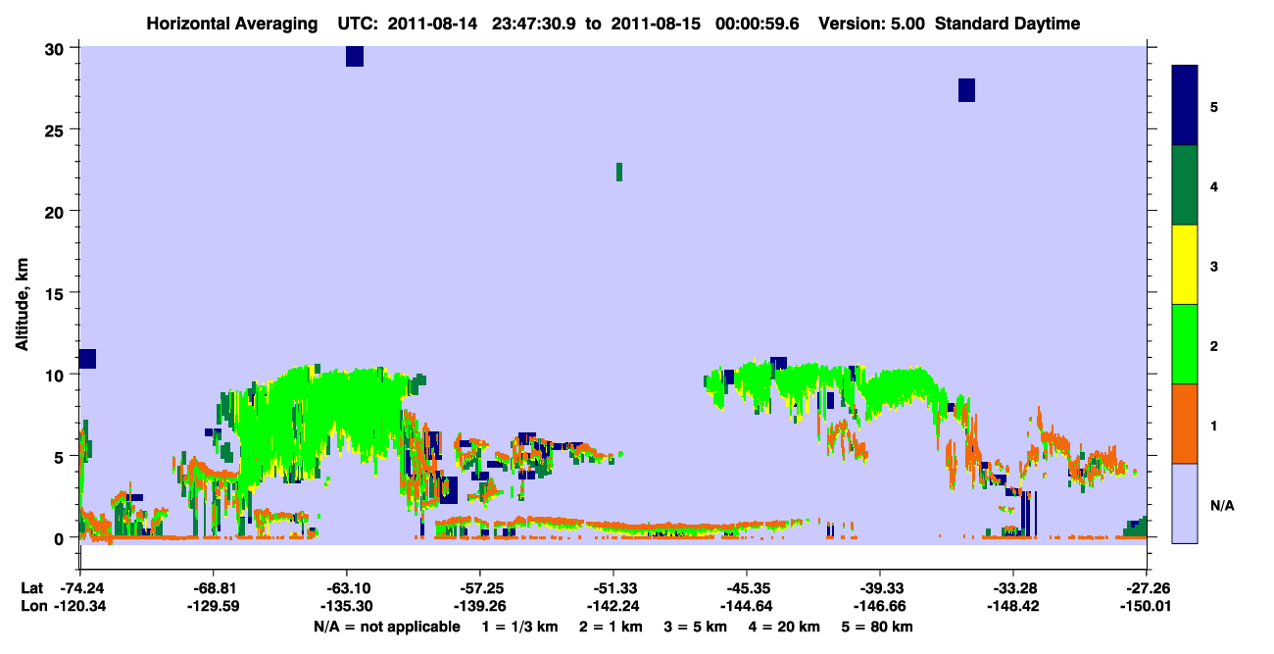The width and height of the screenshot is (1274, 654).
Task: Click latitude value -27.26
Action: coord(1146,588)
